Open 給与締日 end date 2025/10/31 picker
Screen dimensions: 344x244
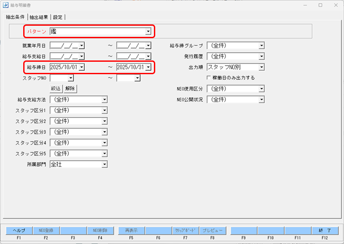click(148, 67)
